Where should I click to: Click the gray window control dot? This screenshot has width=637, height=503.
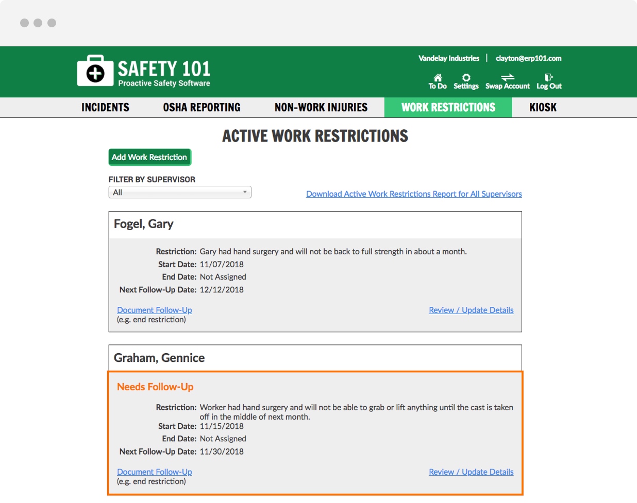[24, 23]
